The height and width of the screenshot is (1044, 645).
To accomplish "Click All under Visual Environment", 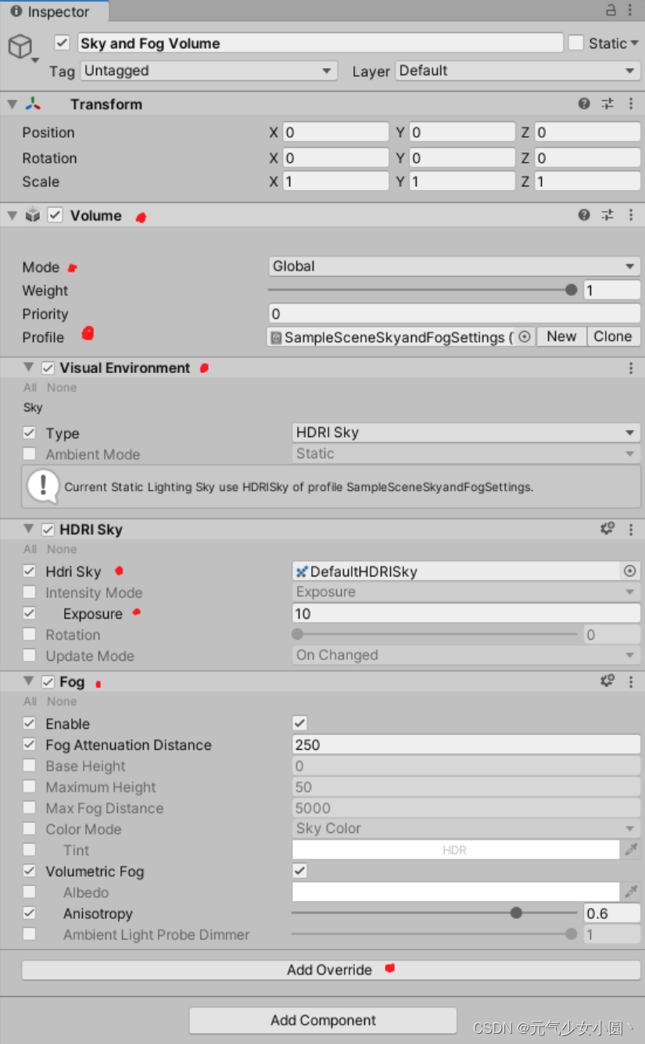I will click(x=30, y=387).
